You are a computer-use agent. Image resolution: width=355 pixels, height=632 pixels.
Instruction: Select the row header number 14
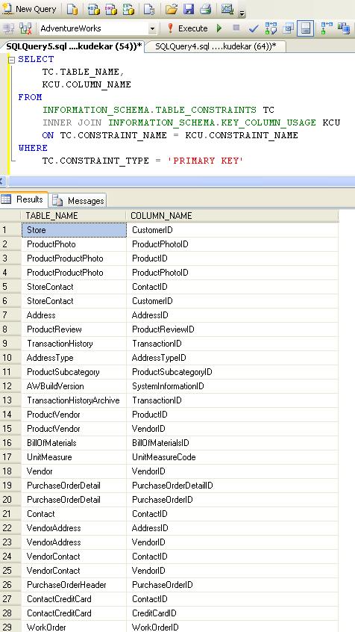[10, 415]
